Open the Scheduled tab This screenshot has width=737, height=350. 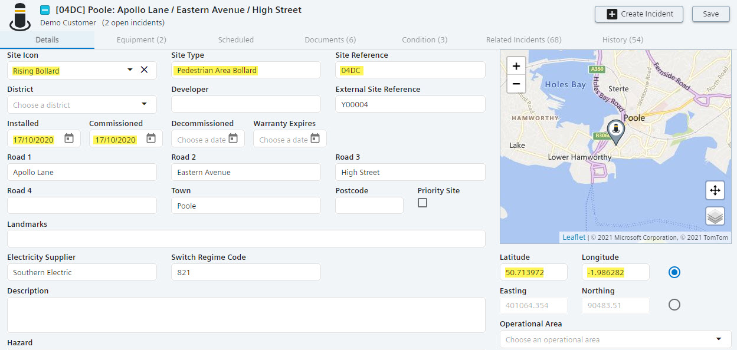(x=236, y=40)
